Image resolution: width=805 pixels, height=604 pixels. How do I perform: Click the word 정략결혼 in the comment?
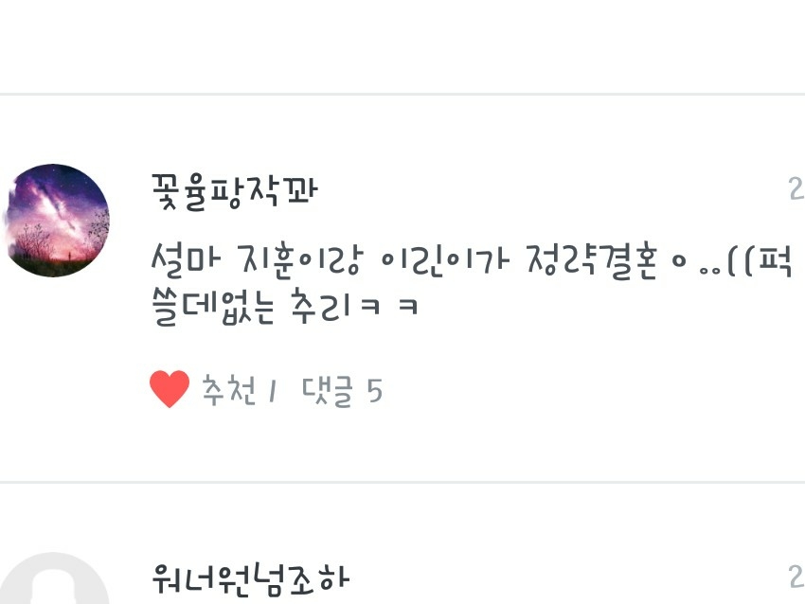coord(592,261)
